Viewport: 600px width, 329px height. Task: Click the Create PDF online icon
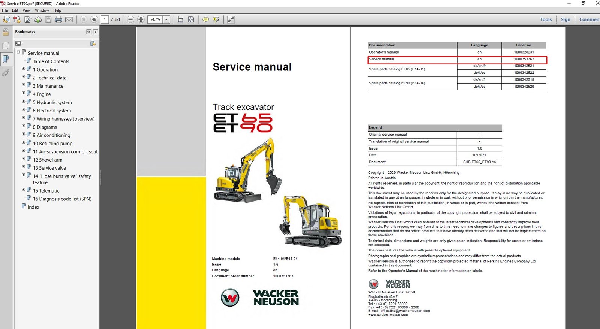[17, 19]
